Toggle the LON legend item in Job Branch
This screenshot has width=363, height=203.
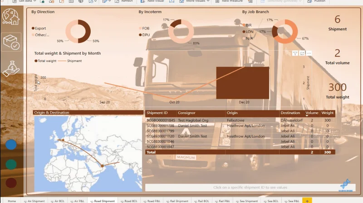point(248,32)
